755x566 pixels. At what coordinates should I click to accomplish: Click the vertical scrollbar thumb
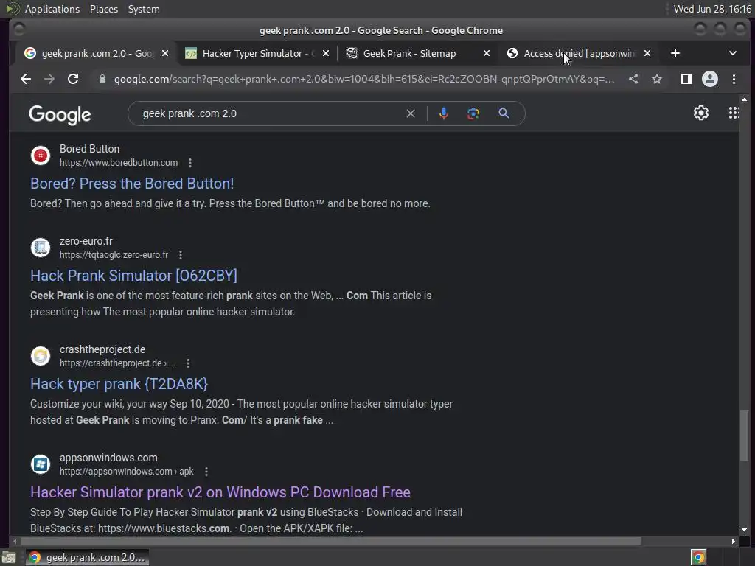click(745, 436)
